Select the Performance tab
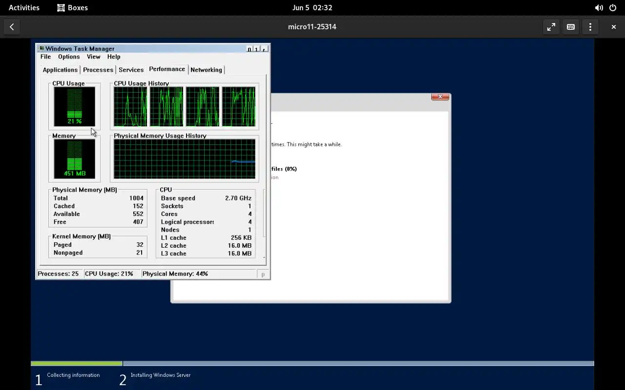Viewport: 625px width, 390px height. [x=167, y=69]
